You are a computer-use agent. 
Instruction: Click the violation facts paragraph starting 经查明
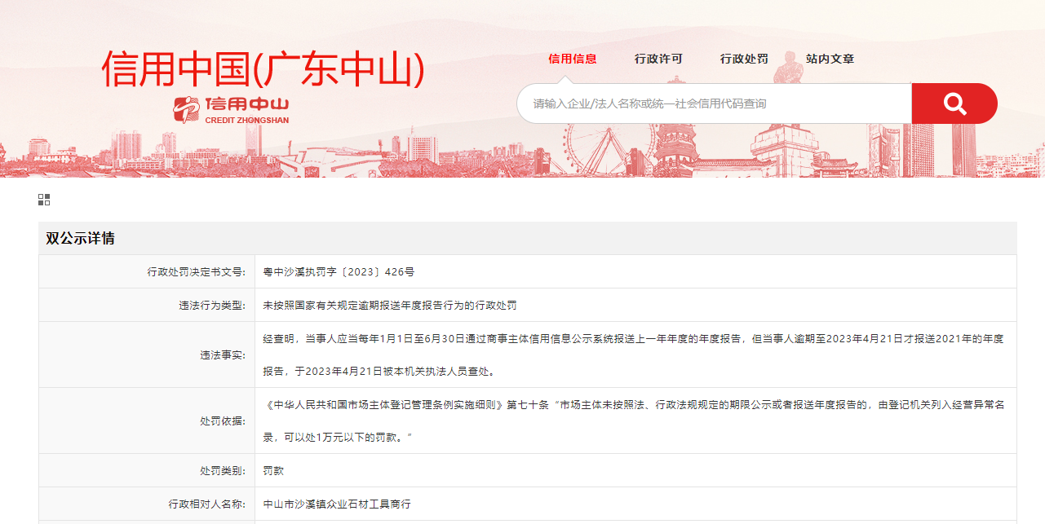pos(633,354)
